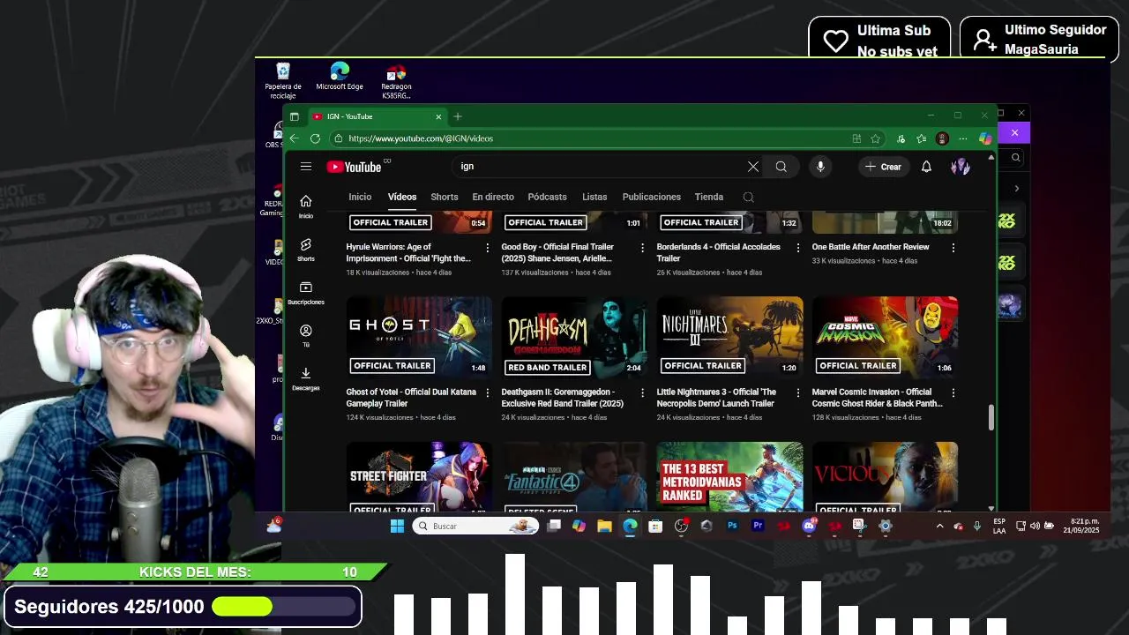Switch to the En directo tab
The width and height of the screenshot is (1129, 635).
pyautogui.click(x=493, y=197)
